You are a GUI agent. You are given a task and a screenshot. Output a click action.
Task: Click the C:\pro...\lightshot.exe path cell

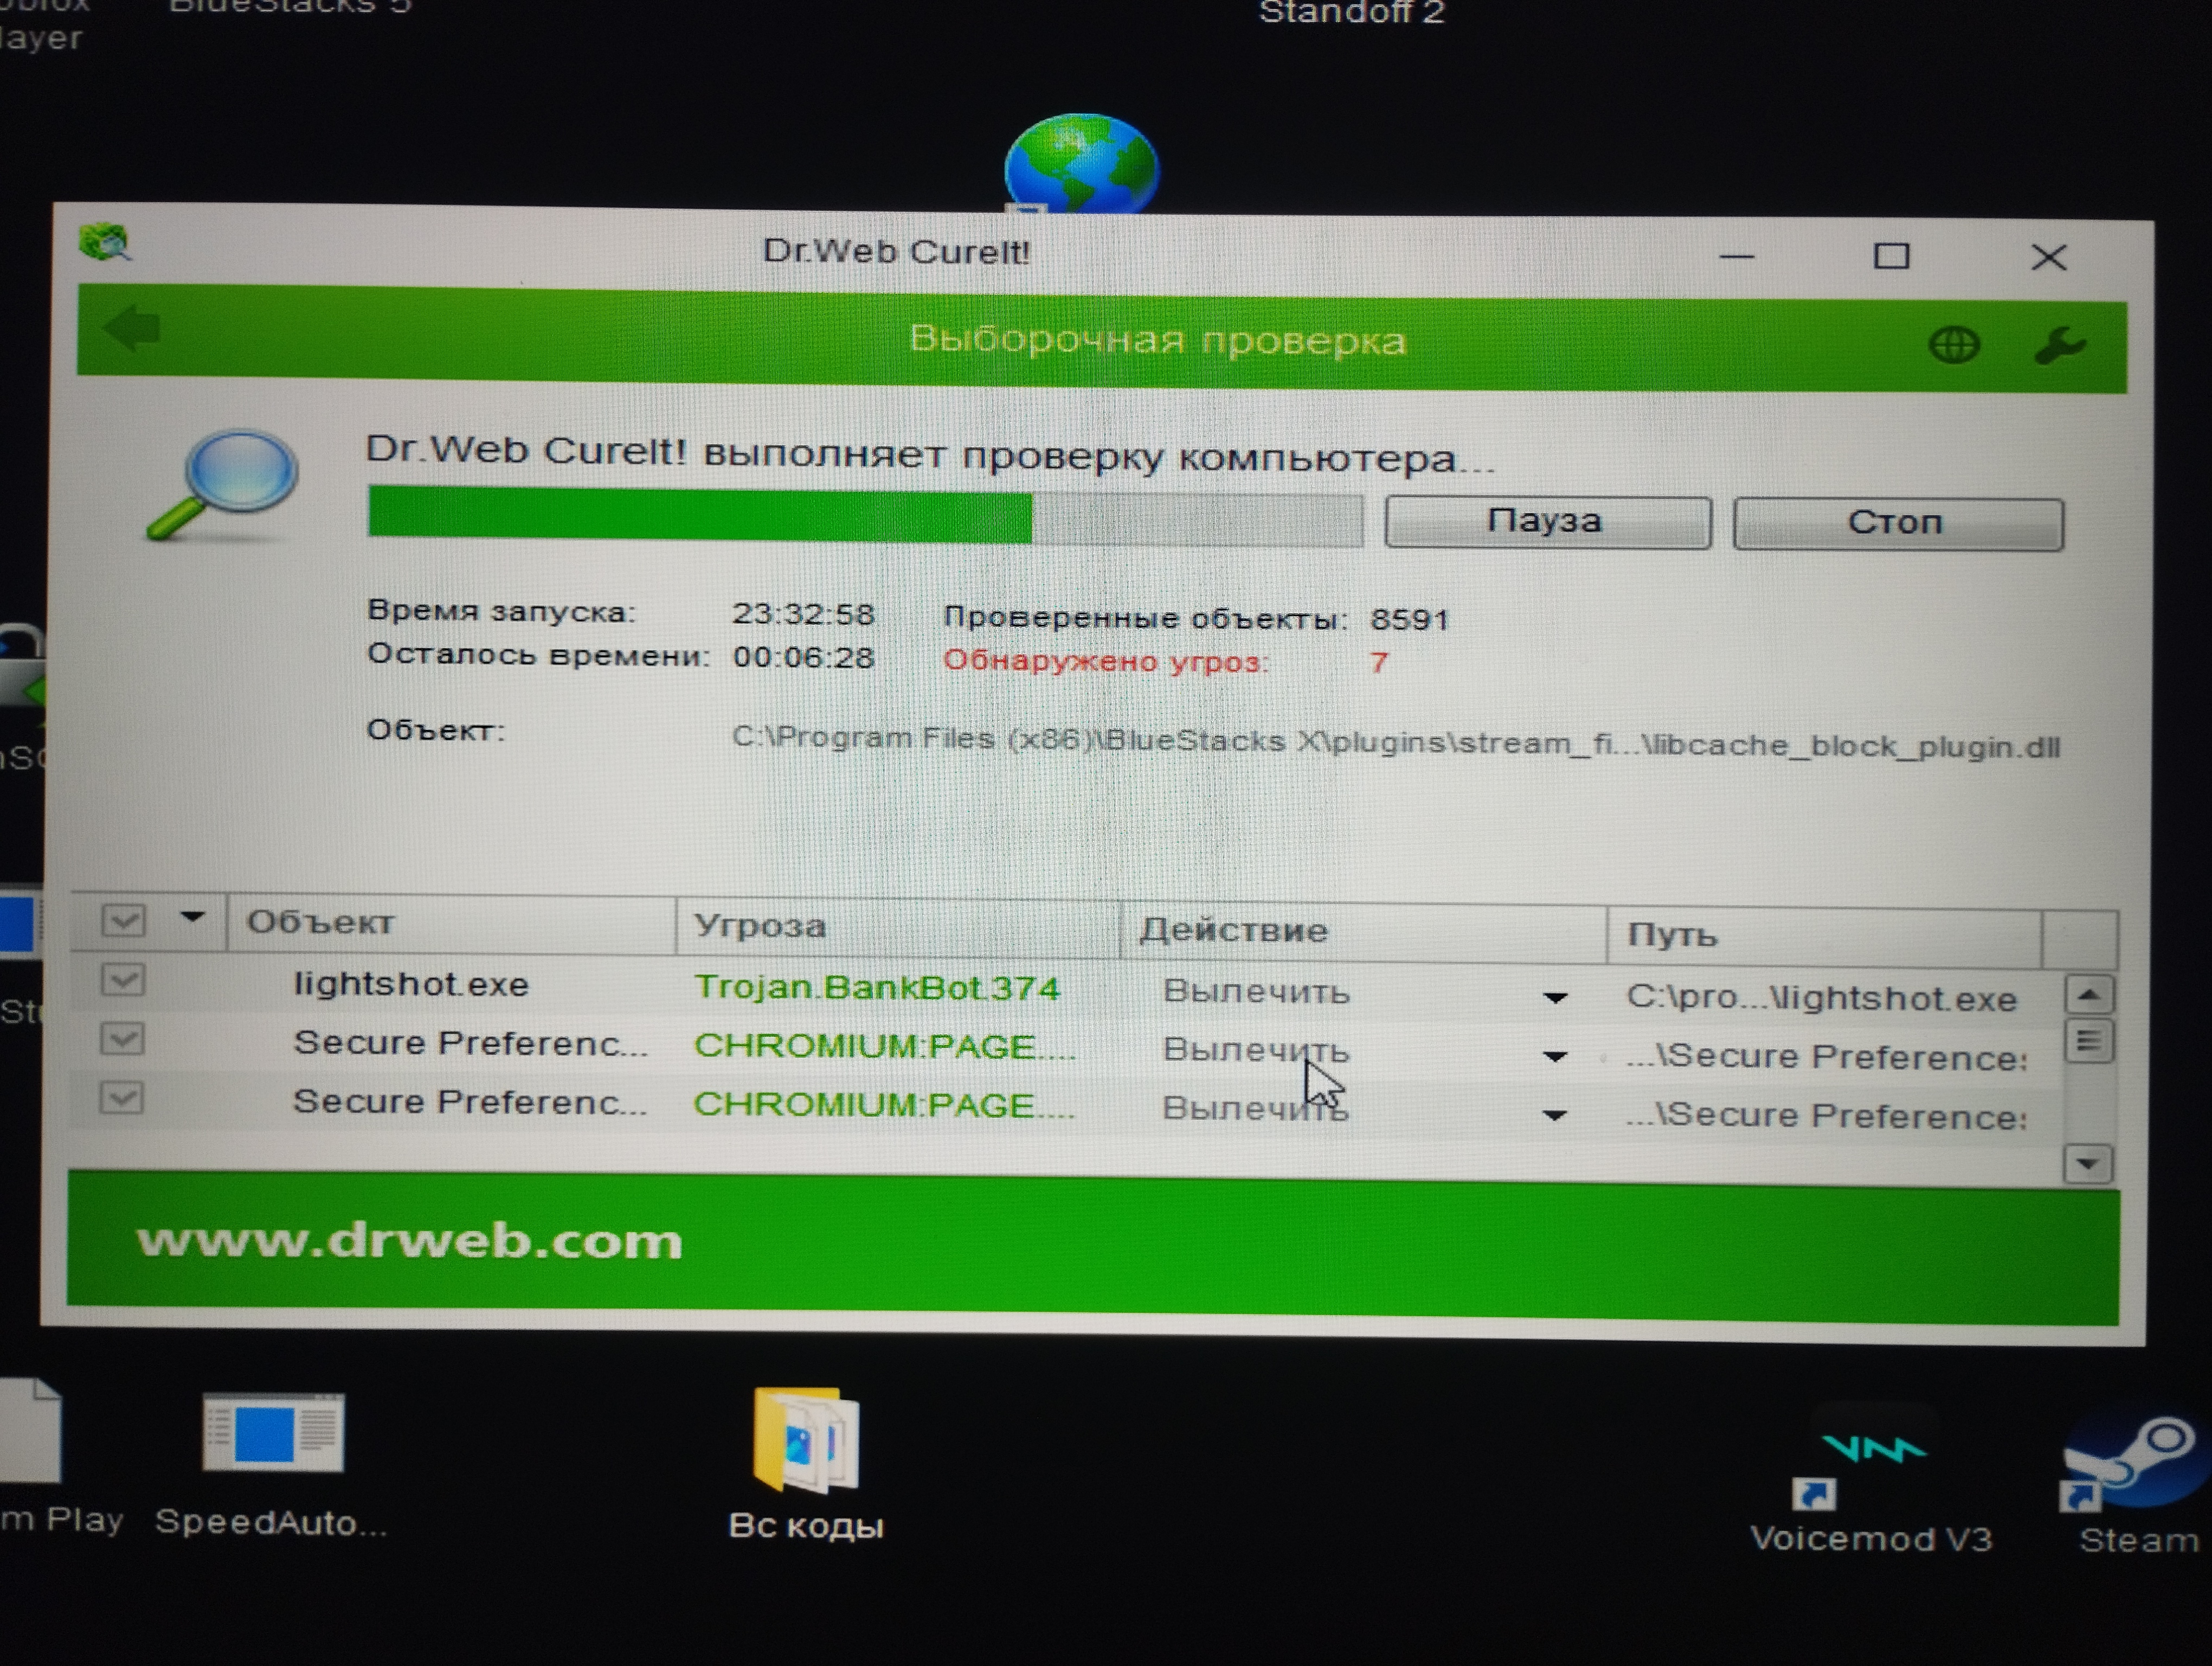click(1822, 998)
